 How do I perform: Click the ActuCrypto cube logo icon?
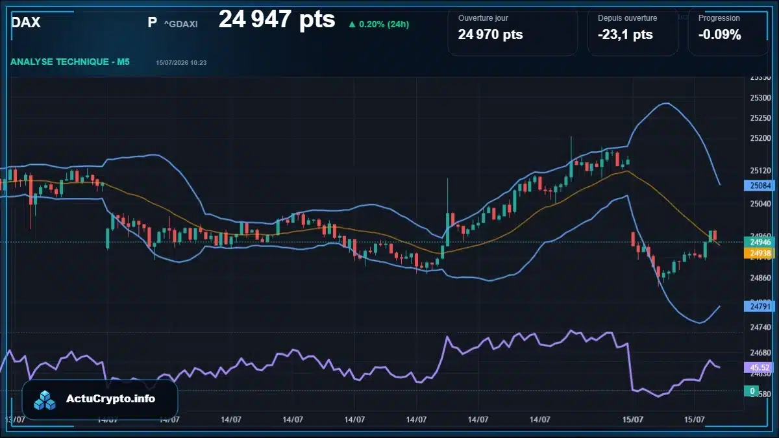45,400
